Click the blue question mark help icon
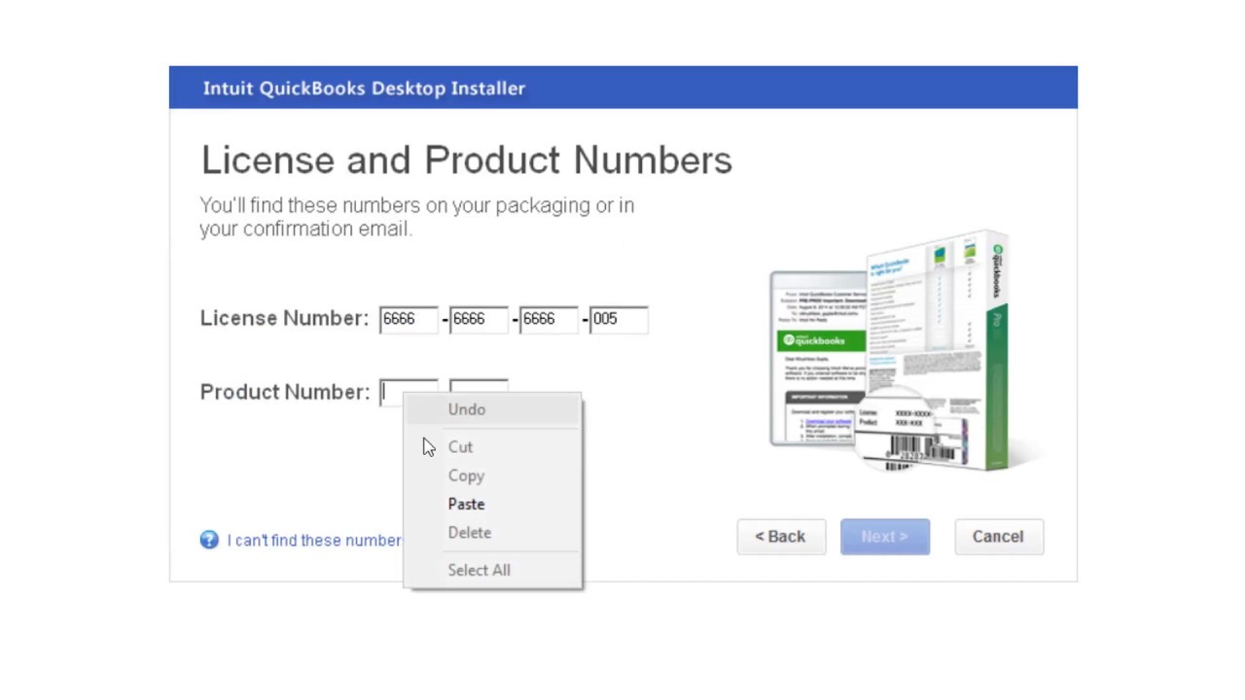Image resolution: width=1245 pixels, height=700 pixels. point(209,540)
